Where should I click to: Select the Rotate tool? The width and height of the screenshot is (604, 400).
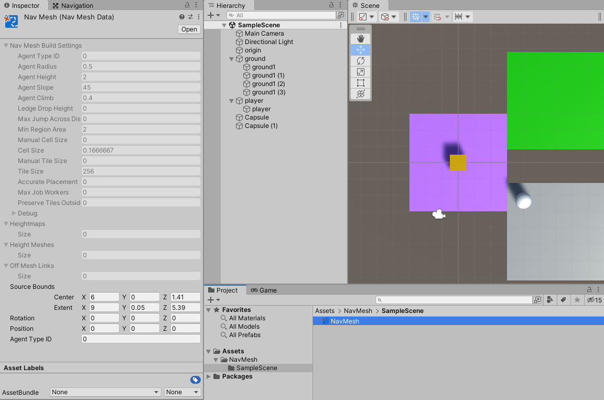pos(361,61)
